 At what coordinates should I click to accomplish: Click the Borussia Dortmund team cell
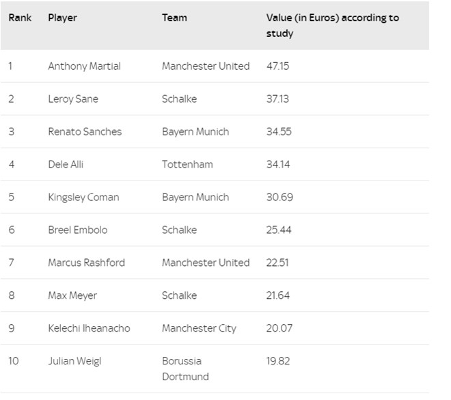pyautogui.click(x=185, y=369)
